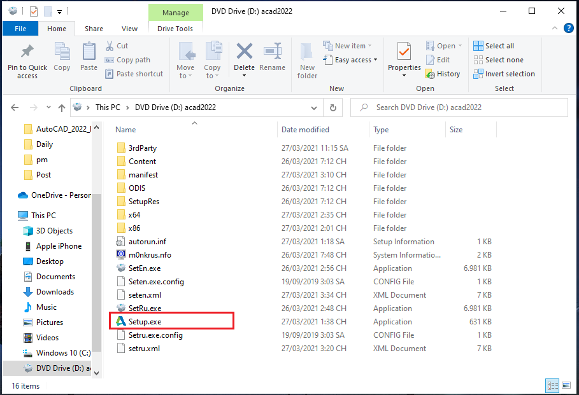Switch to Details view icon in status bar
Image resolution: width=579 pixels, height=395 pixels.
click(x=553, y=386)
